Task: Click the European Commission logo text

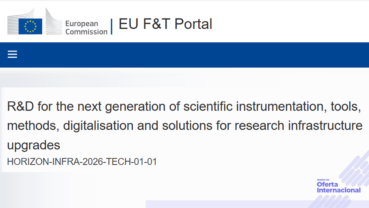Action: pyautogui.click(x=86, y=28)
